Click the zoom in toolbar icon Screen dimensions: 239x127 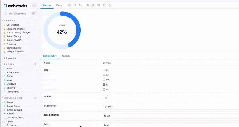[69, 5]
